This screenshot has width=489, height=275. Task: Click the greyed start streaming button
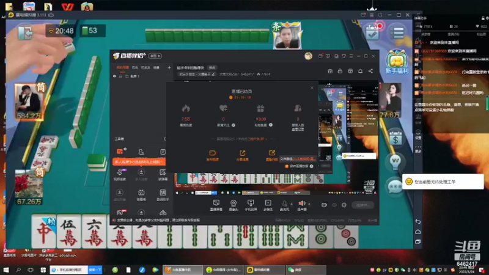point(362,205)
